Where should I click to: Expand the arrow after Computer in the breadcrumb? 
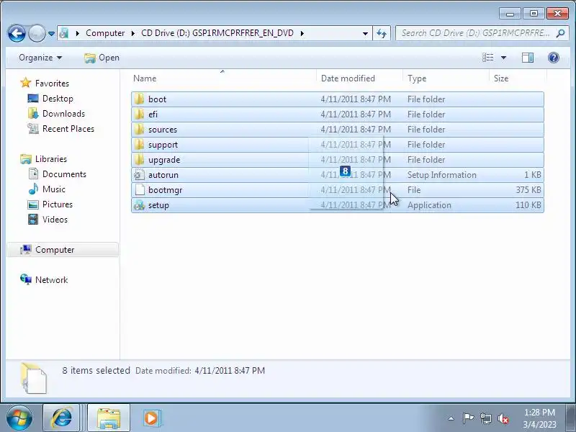click(132, 33)
